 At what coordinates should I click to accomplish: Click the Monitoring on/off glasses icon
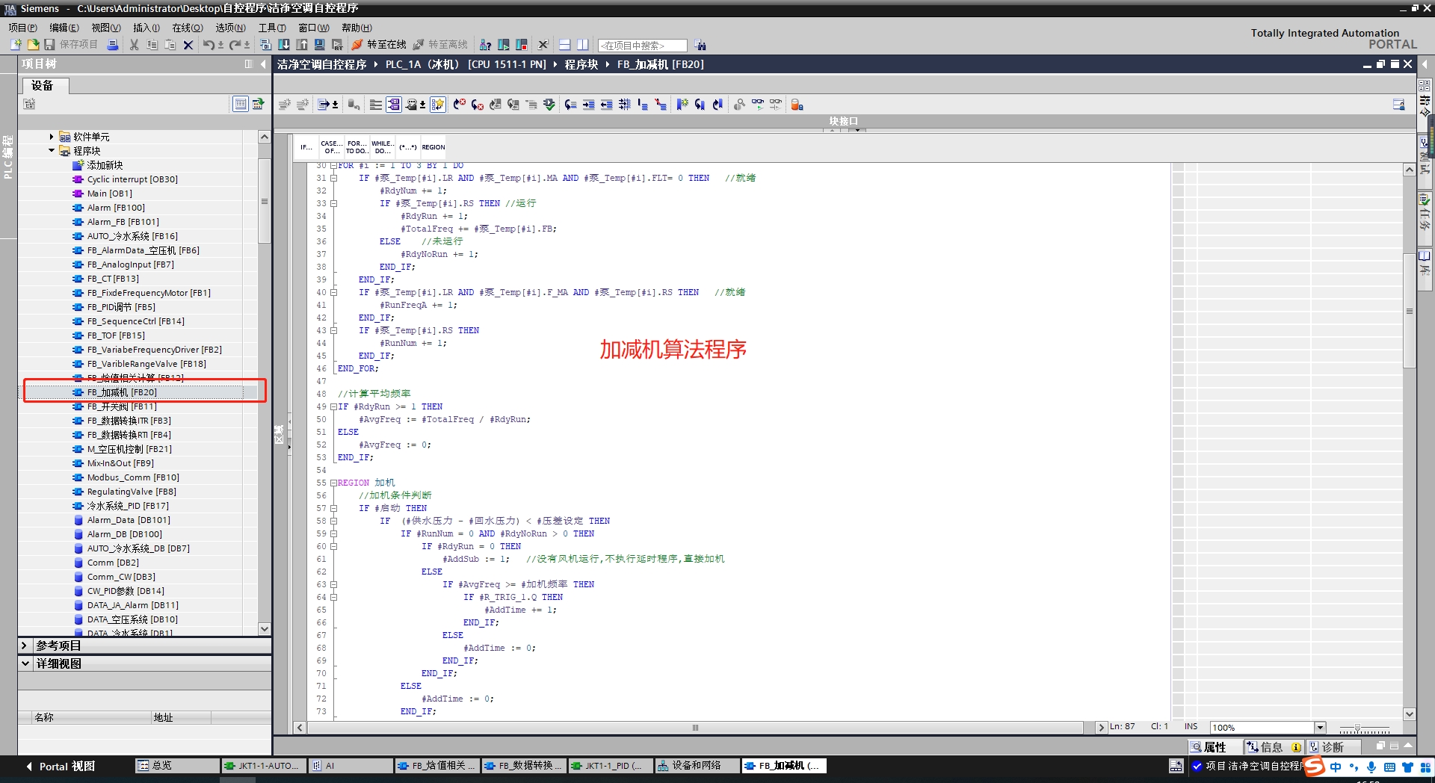tap(758, 105)
